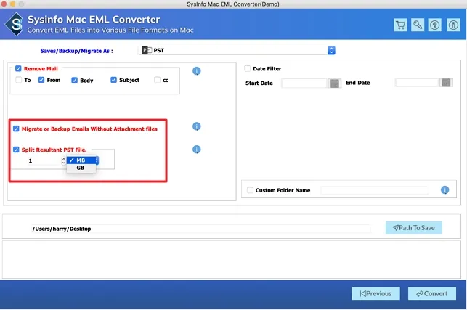Toggle Migrate or Backup Emails Without Attachment
The height and width of the screenshot is (310, 467).
[16, 129]
